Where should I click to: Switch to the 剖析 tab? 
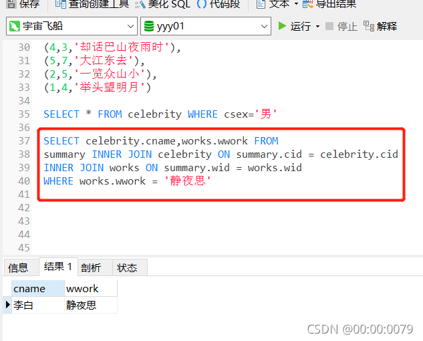click(95, 267)
